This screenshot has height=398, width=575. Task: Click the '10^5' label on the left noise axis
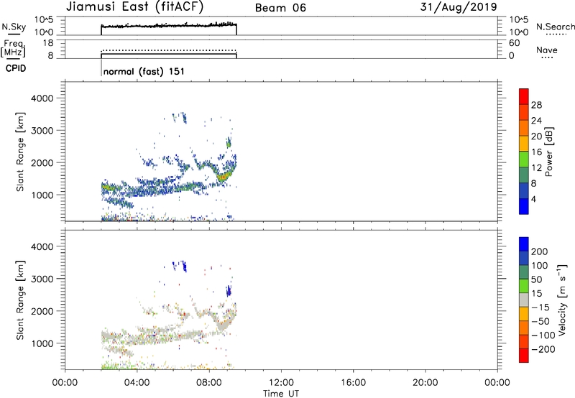pos(44,20)
